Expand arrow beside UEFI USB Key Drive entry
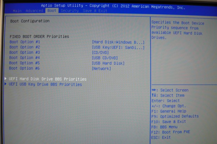The image size is (217, 144). (x=5, y=84)
